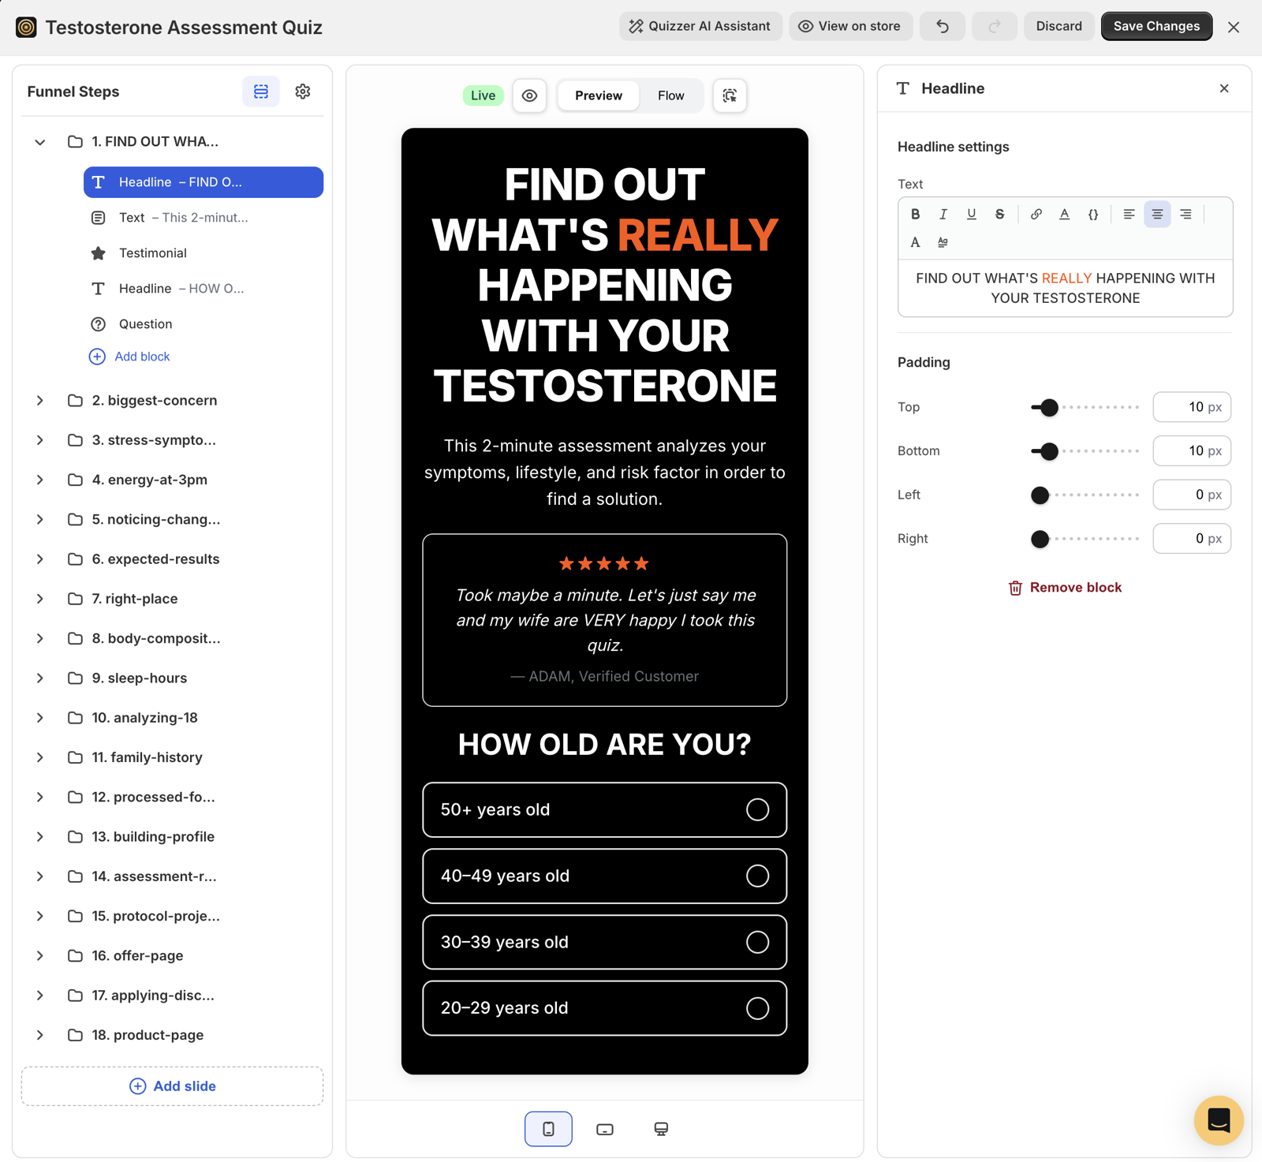
Task: Toggle the preview visibility eye button
Action: (529, 95)
